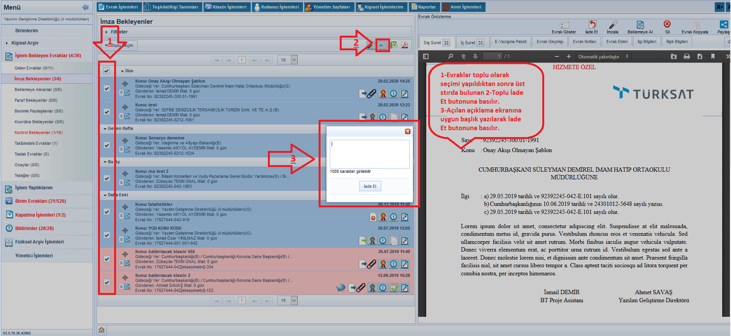Toggle checkbox for 'kaldırılacak klasör 555' row
The image size is (731, 336).
coord(106,259)
